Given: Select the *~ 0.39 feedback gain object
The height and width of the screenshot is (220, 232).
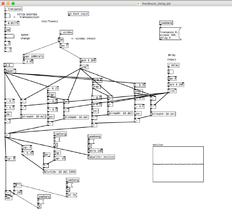Looking at the screenshot, I should point(28,153).
